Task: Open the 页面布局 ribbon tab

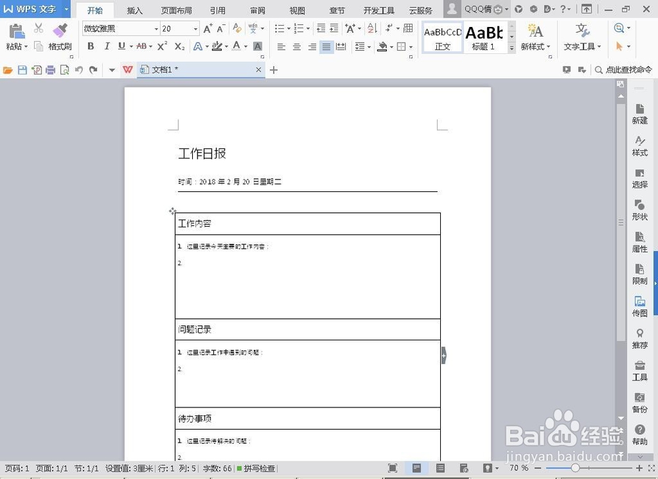Action: pos(176,10)
